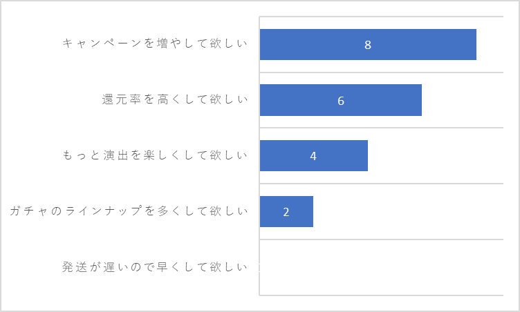Click the もっと演出を楽しくして欲しい category label
This screenshot has width=520, height=312.
tap(155, 155)
